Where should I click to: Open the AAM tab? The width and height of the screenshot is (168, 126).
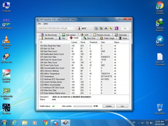tap(85, 35)
